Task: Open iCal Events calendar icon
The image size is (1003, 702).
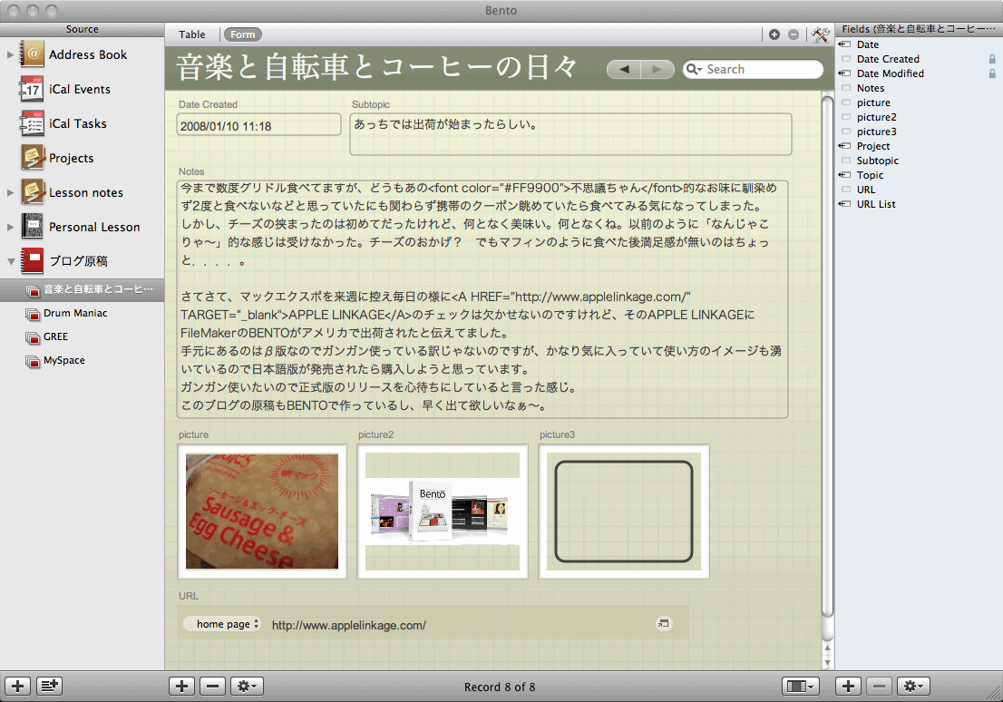Action: [x=32, y=89]
